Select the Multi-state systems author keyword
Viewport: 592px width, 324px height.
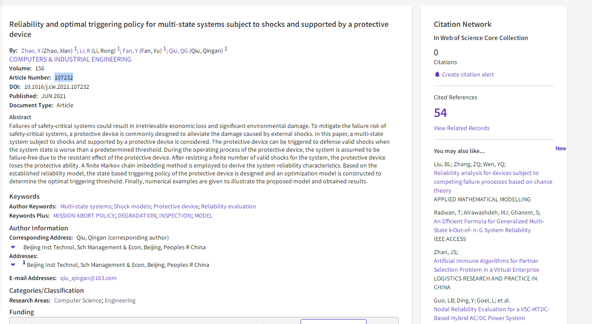86,207
